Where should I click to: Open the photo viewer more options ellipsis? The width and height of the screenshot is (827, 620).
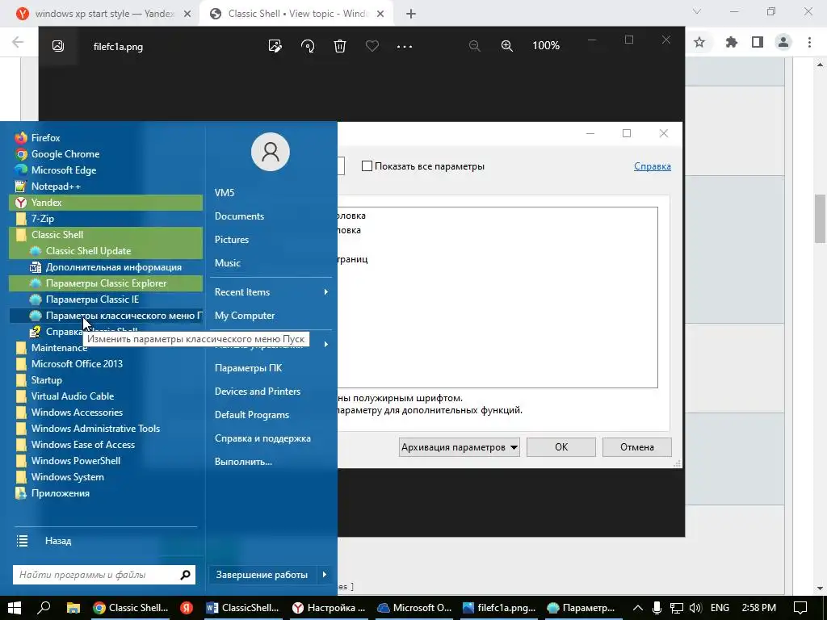[405, 46]
